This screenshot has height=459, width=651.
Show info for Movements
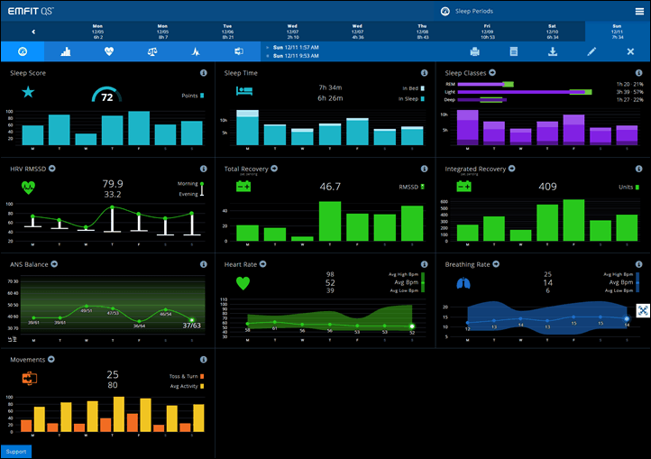point(204,359)
